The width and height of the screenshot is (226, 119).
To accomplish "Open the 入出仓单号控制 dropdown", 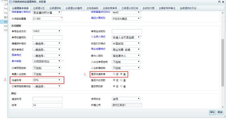I will coord(126,62).
